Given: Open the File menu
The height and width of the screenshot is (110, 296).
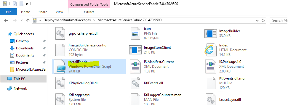Looking at the screenshot, I should (x=9, y=12).
